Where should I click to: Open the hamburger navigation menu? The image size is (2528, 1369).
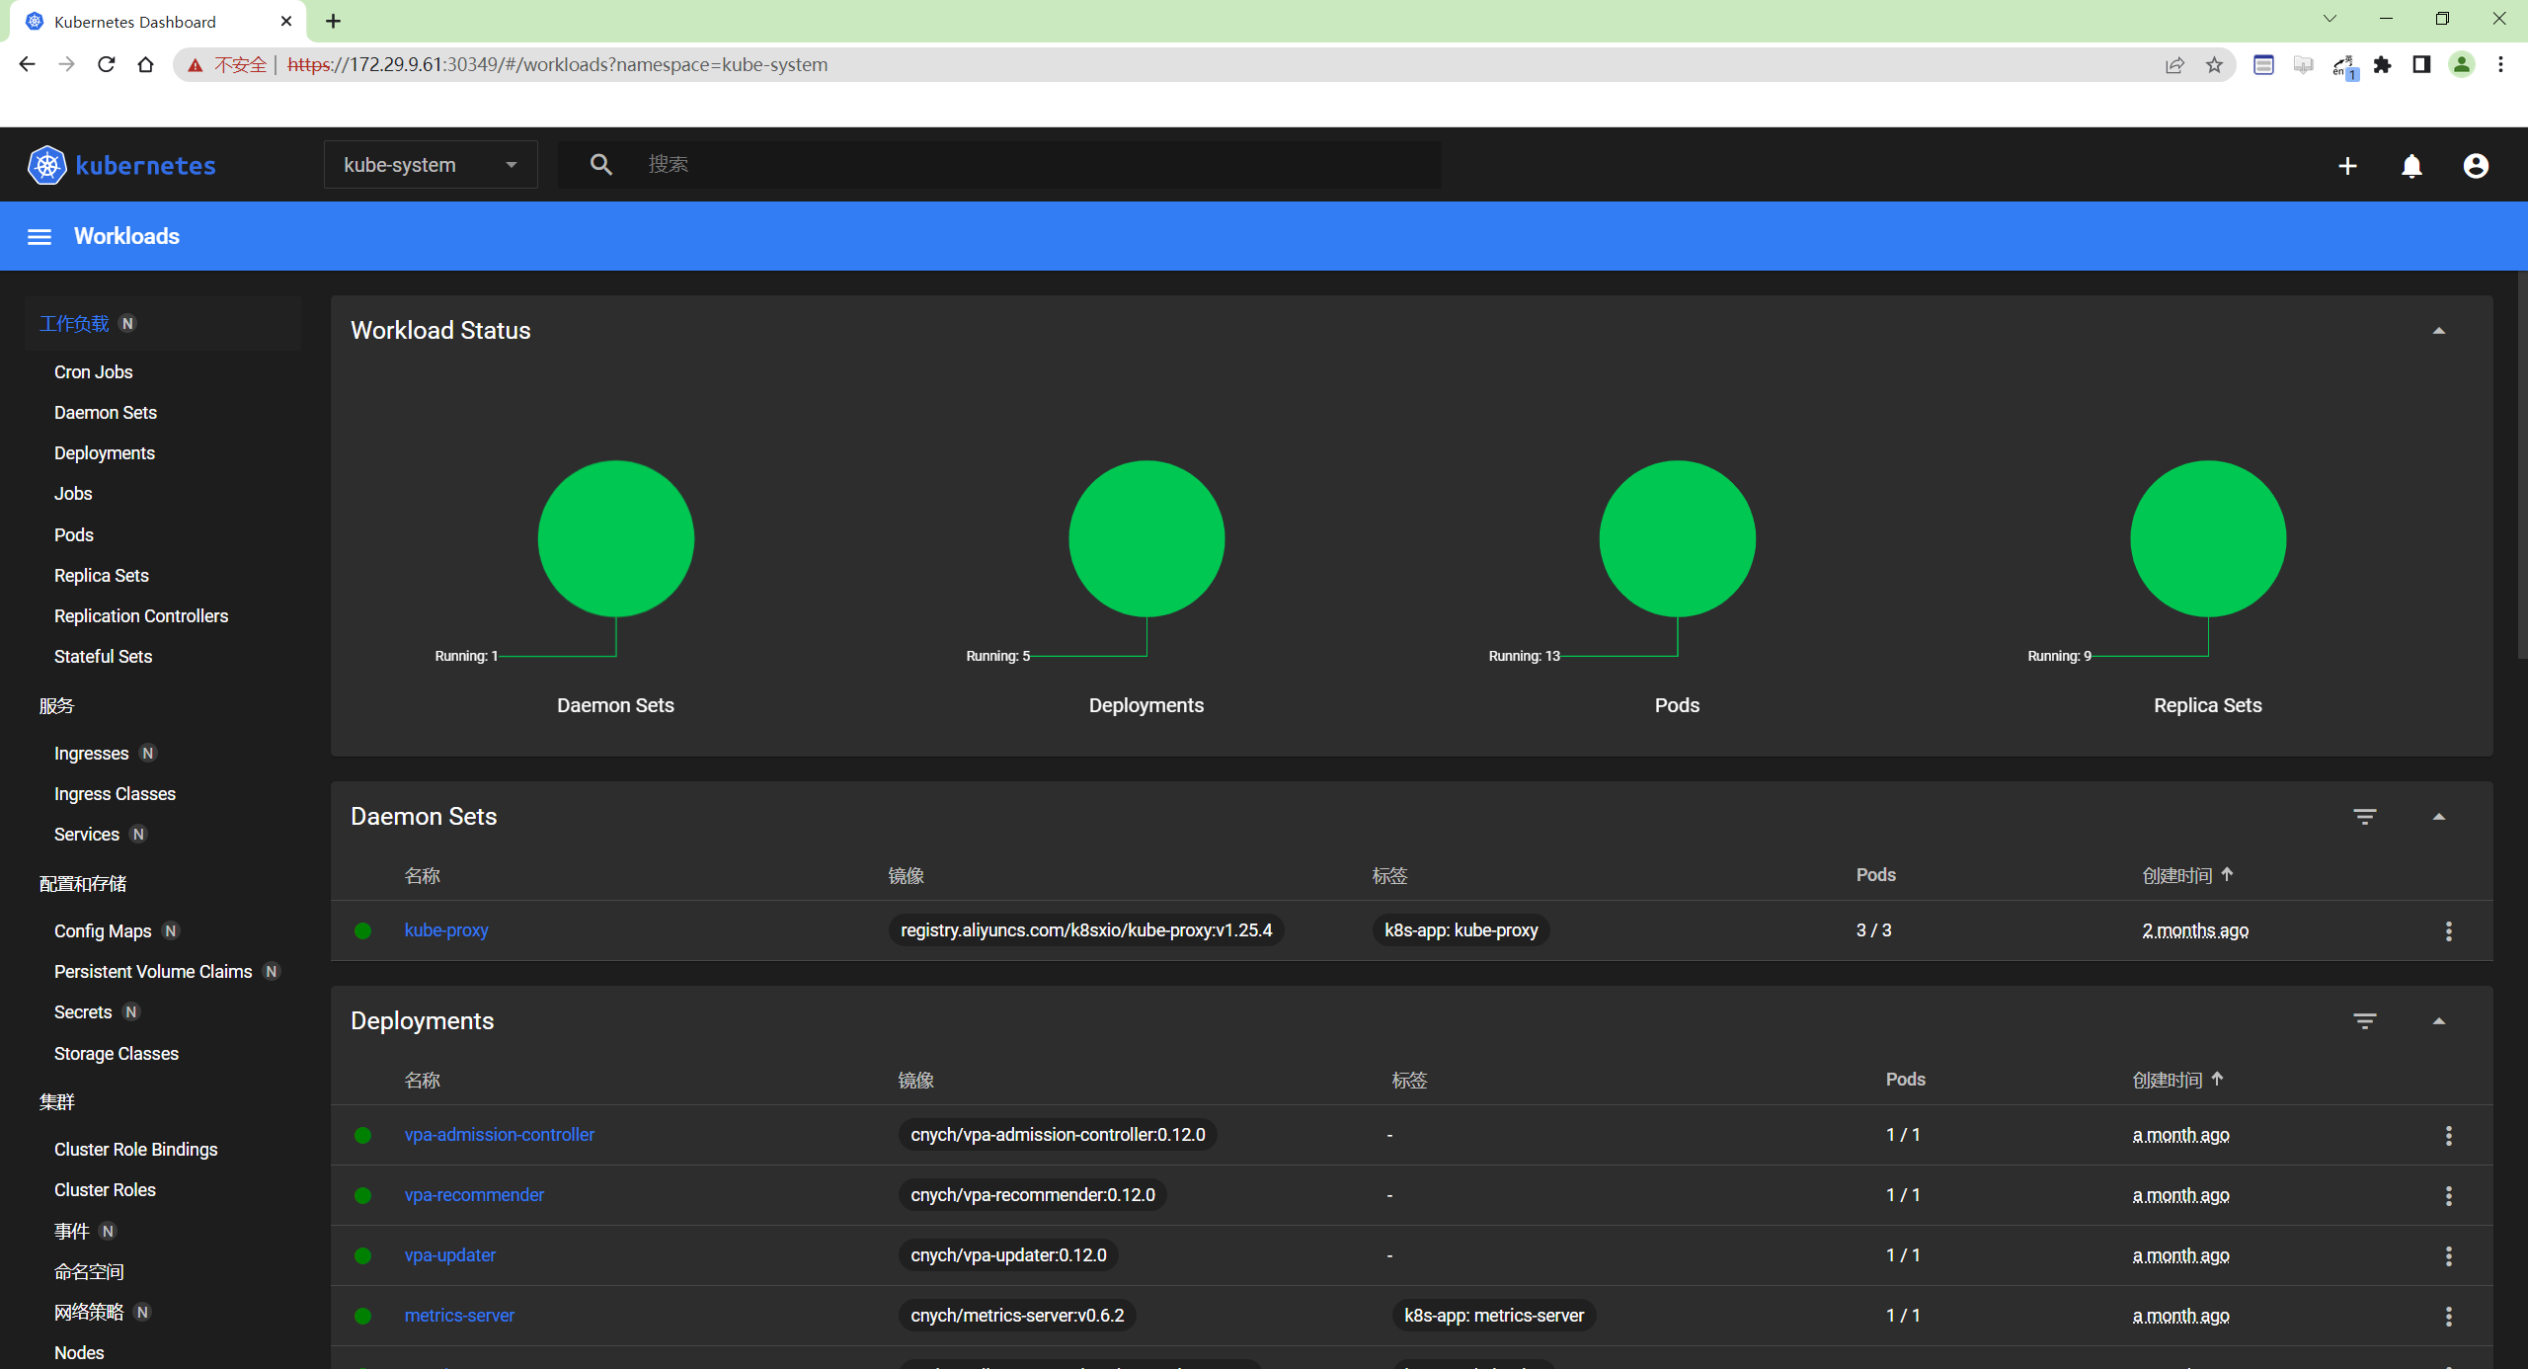tap(39, 237)
